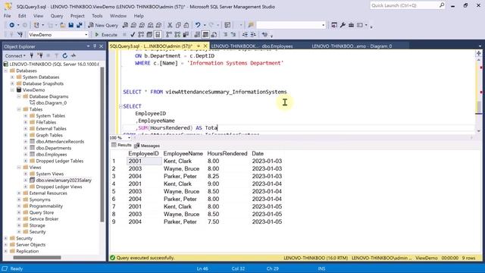Viewport: 485px width, 273px height.
Task: Toggle Include Actual Execution Plan
Action: 169,35
